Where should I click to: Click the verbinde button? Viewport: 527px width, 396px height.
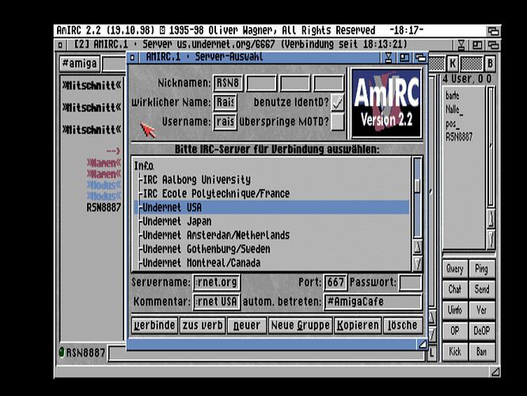click(x=154, y=325)
